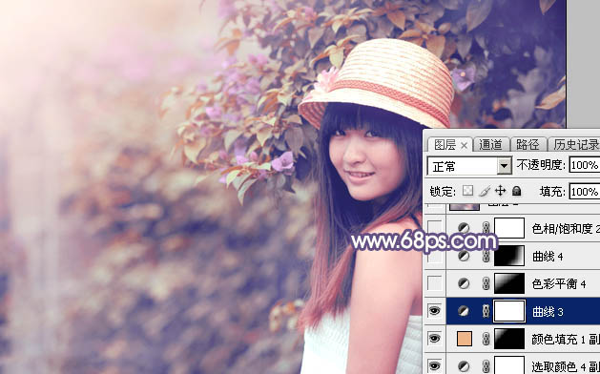Screen dimensions: 600x374
Task: Click the lock all padlock icon
Action: point(517,191)
